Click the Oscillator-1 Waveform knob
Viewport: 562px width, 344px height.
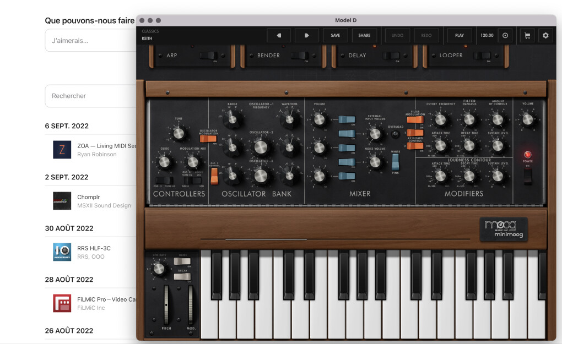tap(289, 119)
